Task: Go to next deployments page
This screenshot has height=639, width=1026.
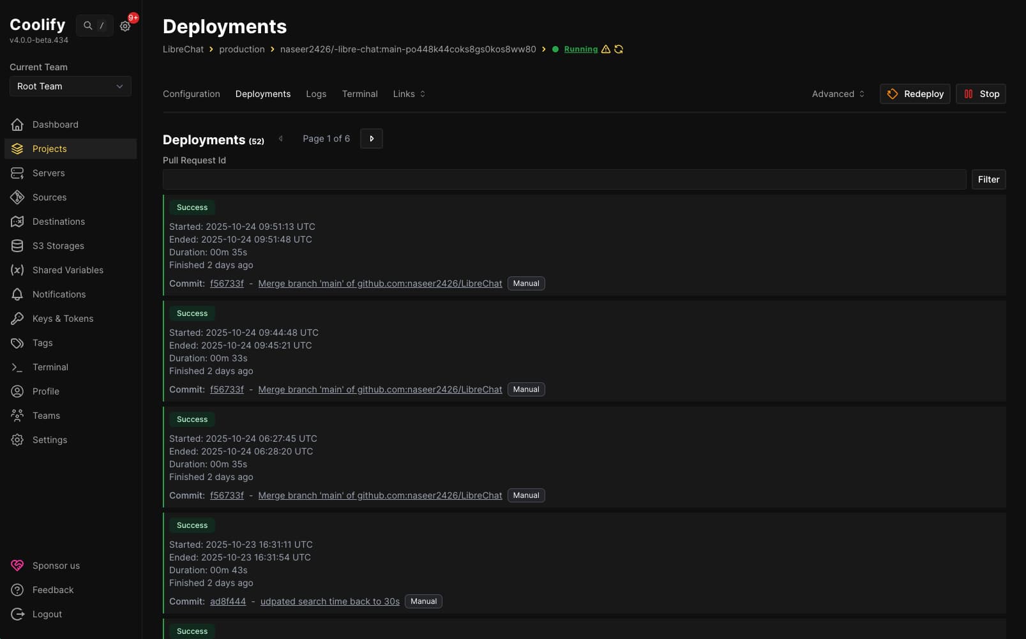Action: click(x=372, y=139)
